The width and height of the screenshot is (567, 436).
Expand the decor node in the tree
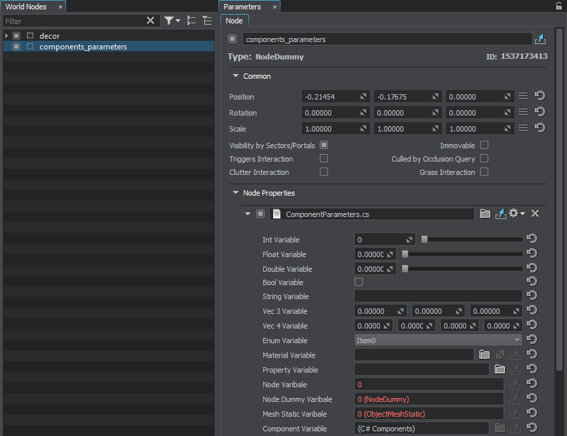coord(7,35)
